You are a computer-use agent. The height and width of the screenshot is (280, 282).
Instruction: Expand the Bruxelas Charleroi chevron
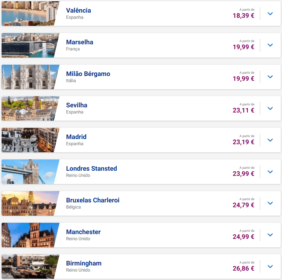pyautogui.click(x=270, y=203)
